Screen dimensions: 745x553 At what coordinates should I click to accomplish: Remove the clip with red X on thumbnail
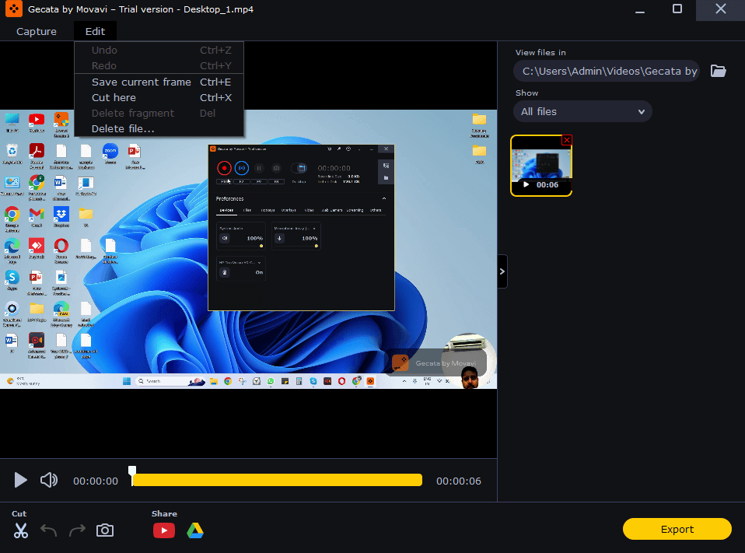(566, 140)
